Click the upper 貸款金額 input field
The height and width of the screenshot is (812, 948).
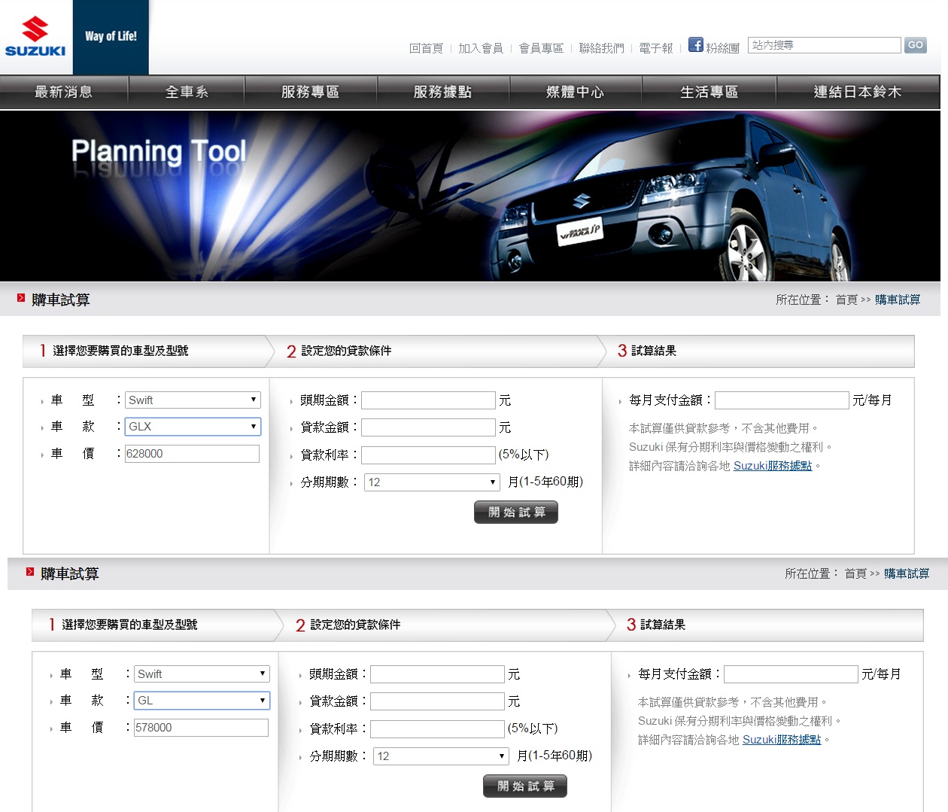point(428,427)
